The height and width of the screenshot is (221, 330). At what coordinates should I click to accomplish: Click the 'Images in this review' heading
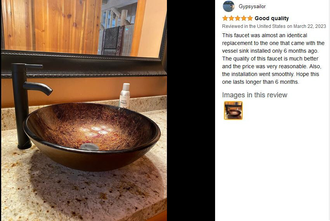[x=255, y=95]
